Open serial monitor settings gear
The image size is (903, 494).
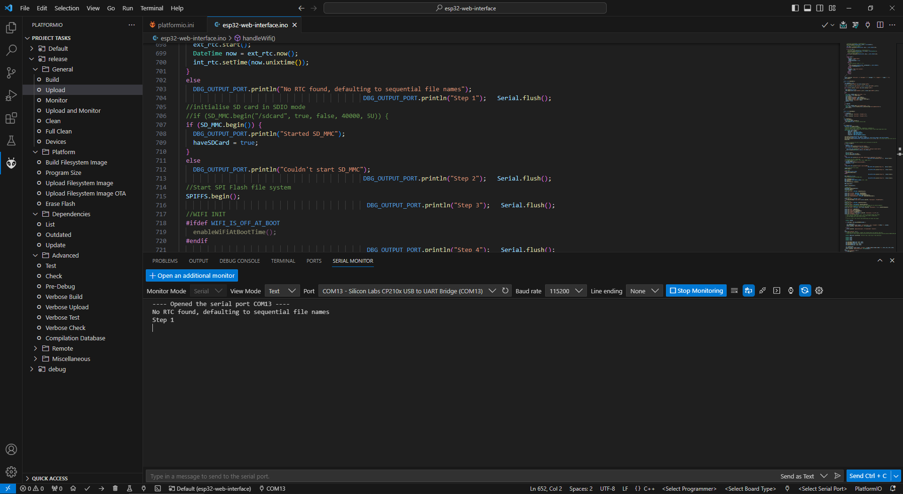tap(819, 291)
